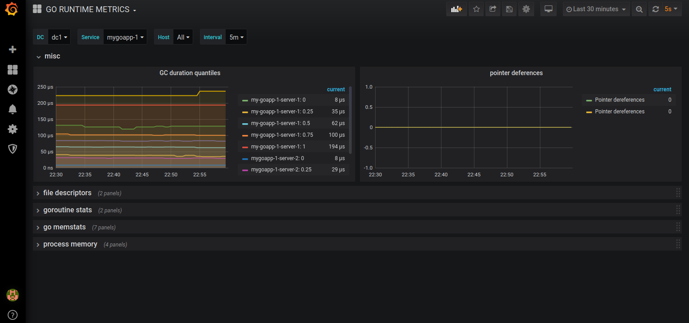Open the Configuration gear in sidebar
This screenshot has height=323, width=689.
point(13,129)
